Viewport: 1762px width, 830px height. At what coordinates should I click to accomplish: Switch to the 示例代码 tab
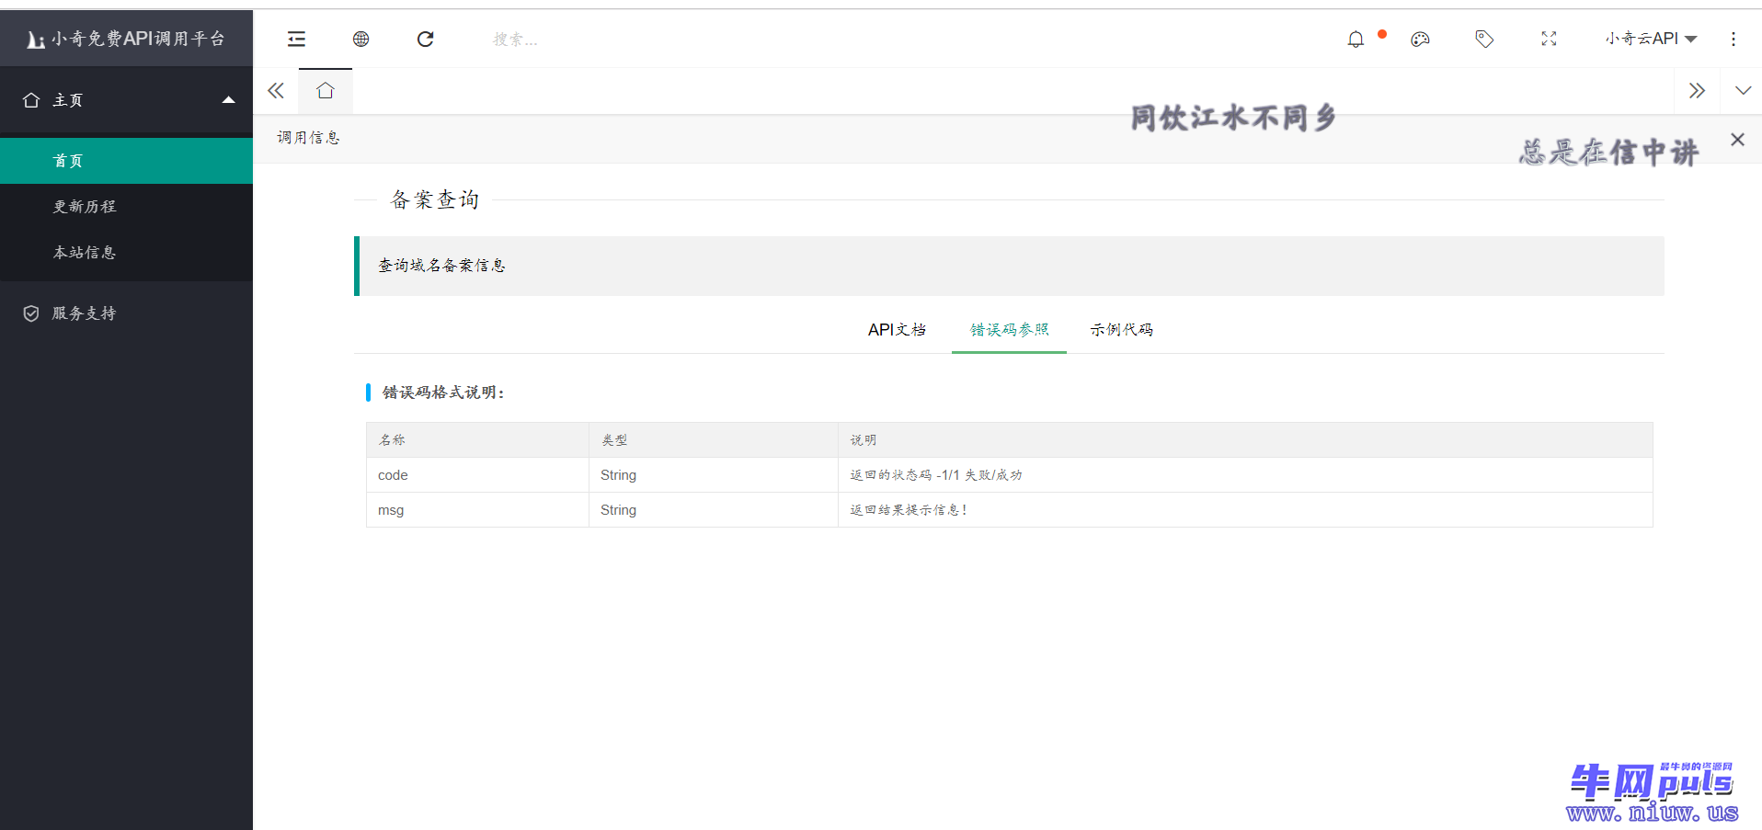click(x=1121, y=330)
